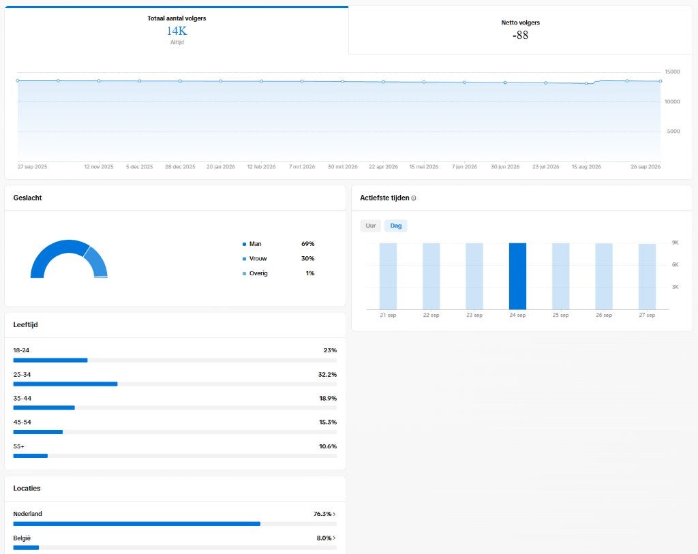Click the chart data point above 23 jul 2026
This screenshot has height=554, width=698.
pyautogui.click(x=546, y=82)
